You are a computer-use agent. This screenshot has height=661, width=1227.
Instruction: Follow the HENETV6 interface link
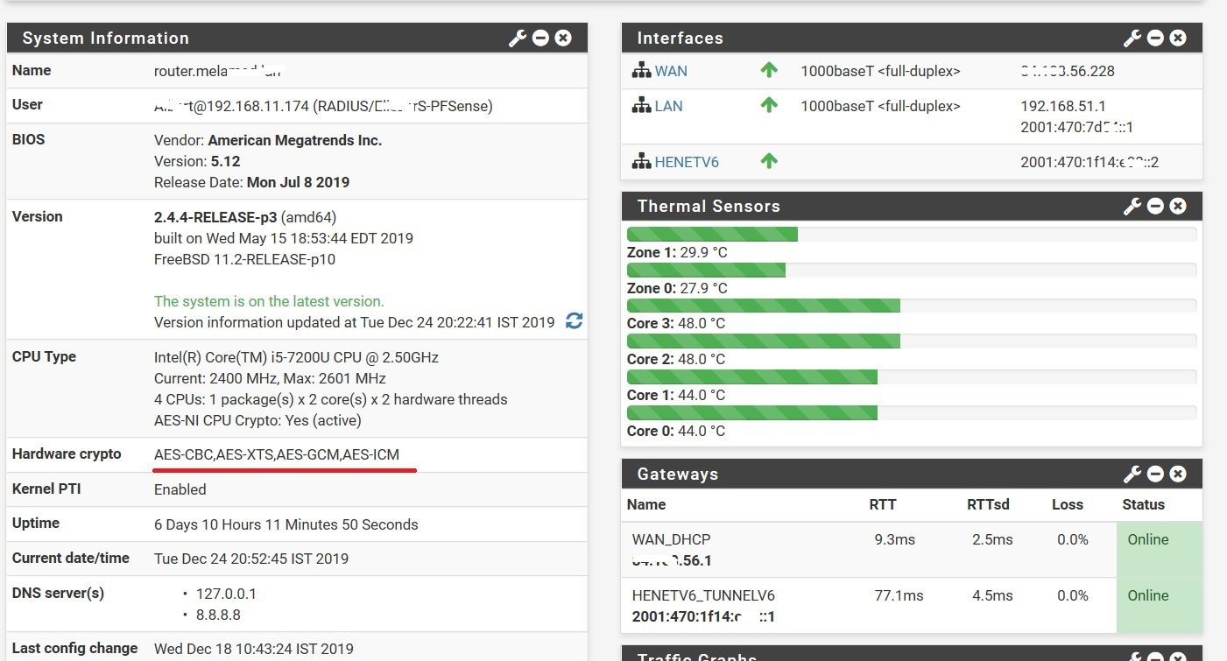[687, 162]
